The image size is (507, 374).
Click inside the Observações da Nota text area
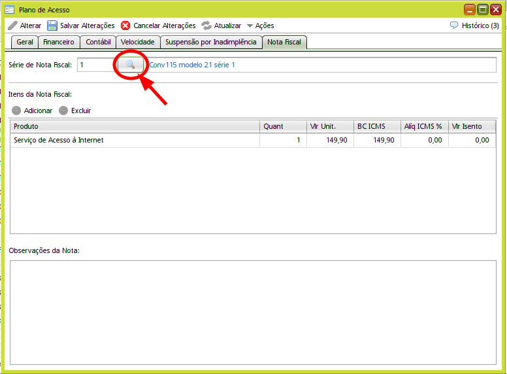coord(253,311)
